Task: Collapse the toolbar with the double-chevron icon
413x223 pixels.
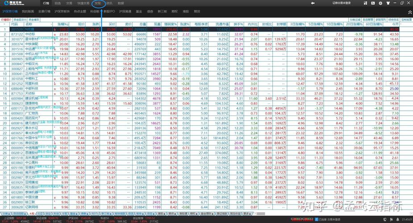Action: (410, 12)
